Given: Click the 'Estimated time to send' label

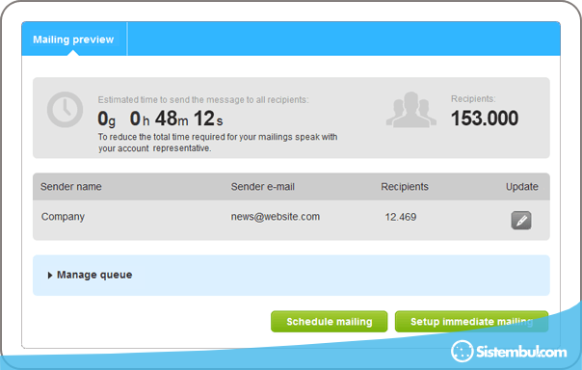Looking at the screenshot, I should [203, 100].
